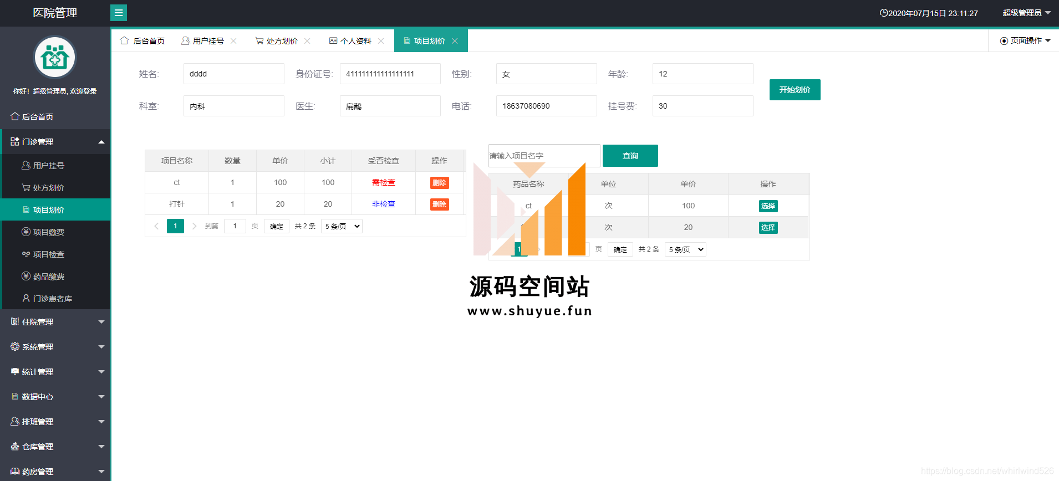Click 门诊管理 grid icon in sidebar
Viewport: 1059px width, 481px height.
15,141
